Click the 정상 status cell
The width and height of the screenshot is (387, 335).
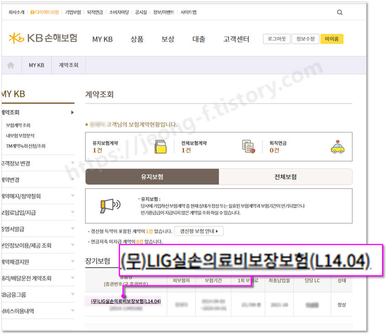[x=341, y=304]
